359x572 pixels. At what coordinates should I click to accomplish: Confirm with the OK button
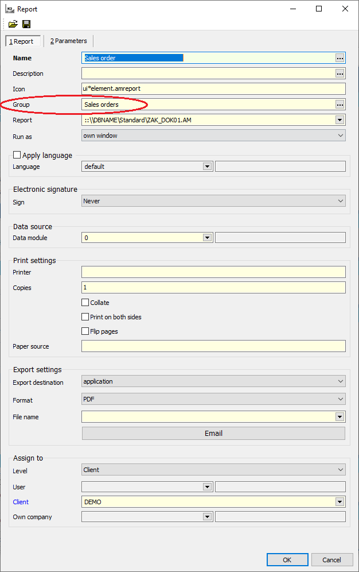[287, 559]
